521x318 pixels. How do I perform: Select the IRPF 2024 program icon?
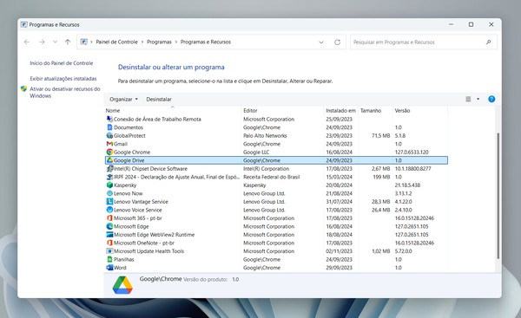pyautogui.click(x=109, y=177)
